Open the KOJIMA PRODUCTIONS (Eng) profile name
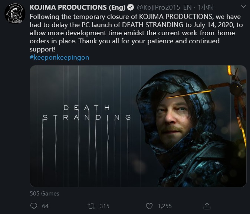 click(78, 7)
